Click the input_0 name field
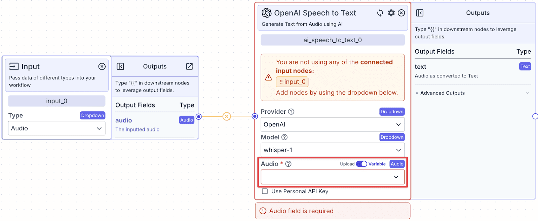 coord(56,101)
